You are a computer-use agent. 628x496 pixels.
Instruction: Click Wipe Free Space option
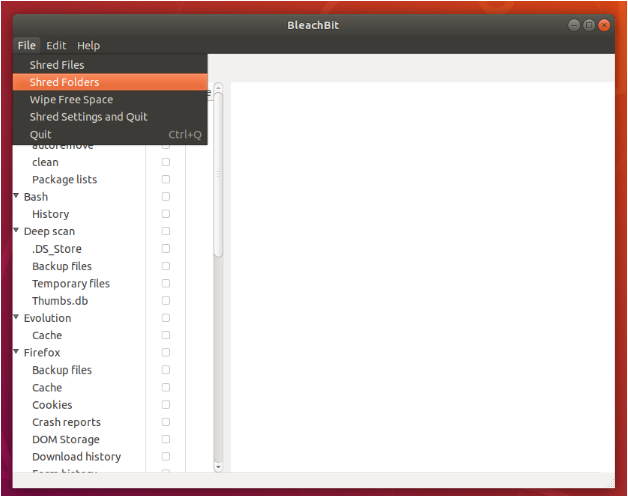click(71, 99)
